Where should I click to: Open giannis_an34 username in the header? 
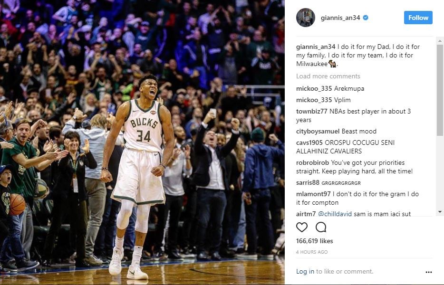pos(340,18)
